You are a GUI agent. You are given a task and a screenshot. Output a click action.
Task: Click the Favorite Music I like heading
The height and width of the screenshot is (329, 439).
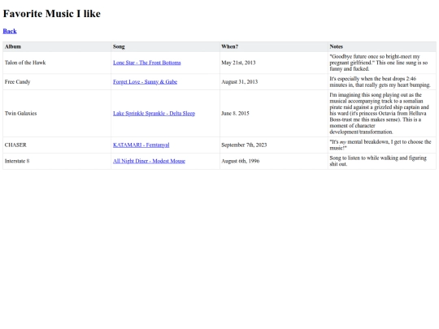click(52, 14)
